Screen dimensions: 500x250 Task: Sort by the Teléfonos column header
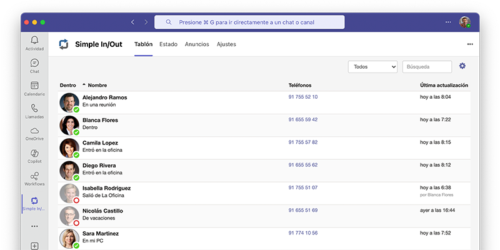(x=300, y=85)
